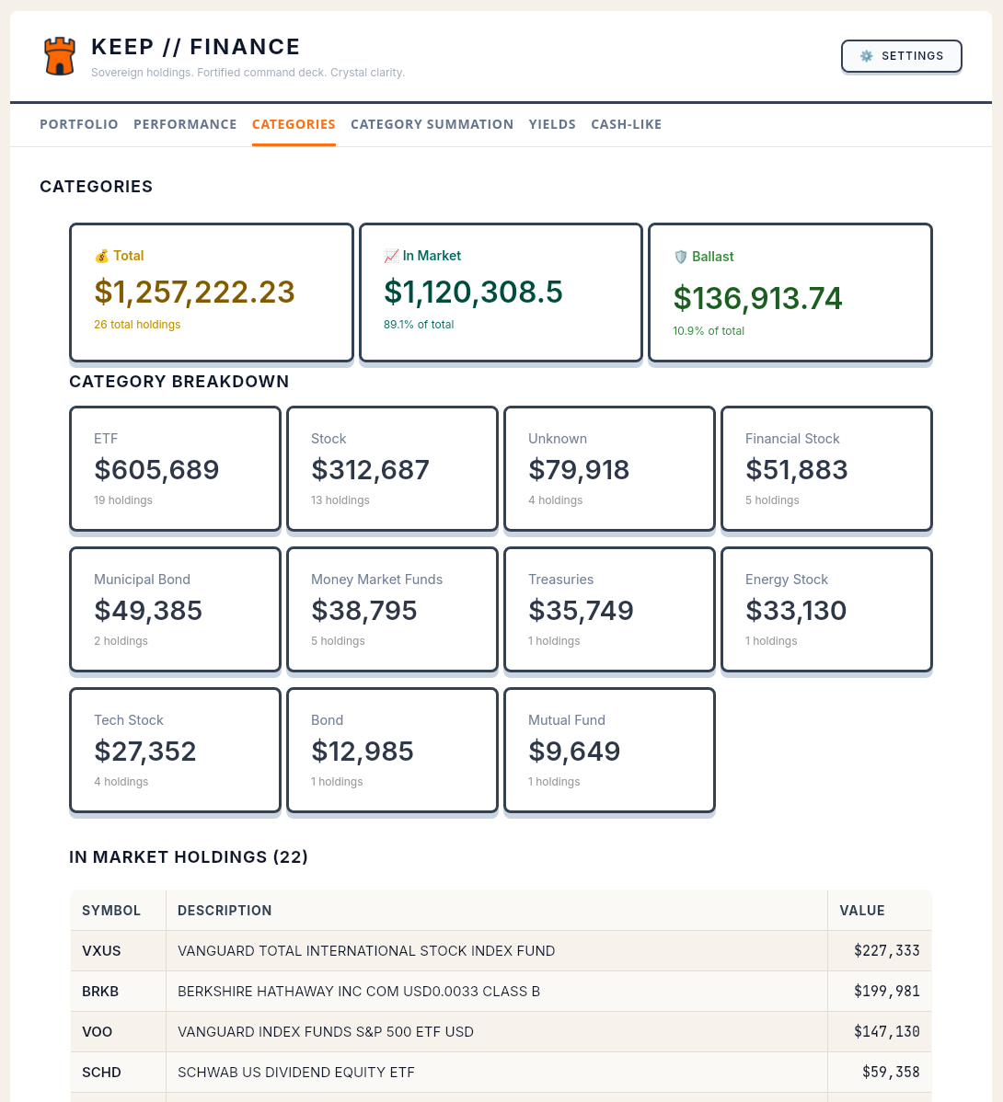Select the Money Market Funds card
This screenshot has height=1102, width=1003.
coord(392,609)
